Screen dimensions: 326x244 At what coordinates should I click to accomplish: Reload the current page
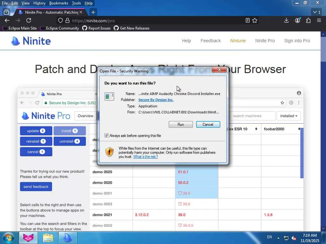point(29,21)
